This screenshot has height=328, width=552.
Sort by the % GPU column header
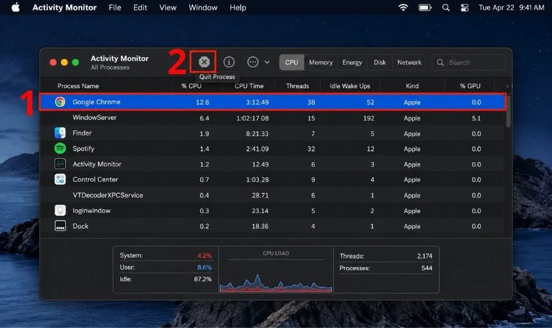470,86
